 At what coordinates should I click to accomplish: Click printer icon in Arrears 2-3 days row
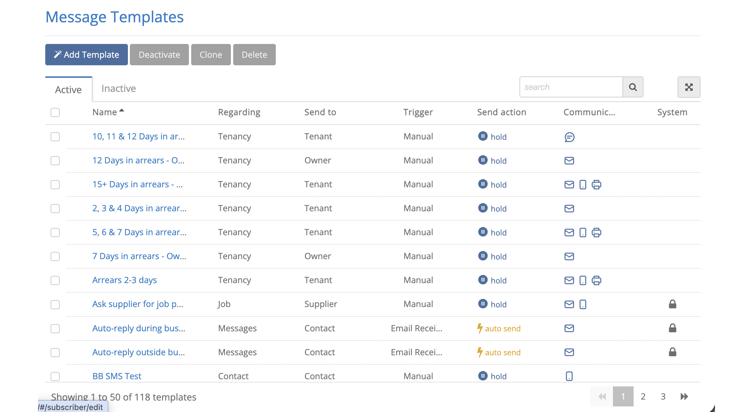[x=596, y=280]
